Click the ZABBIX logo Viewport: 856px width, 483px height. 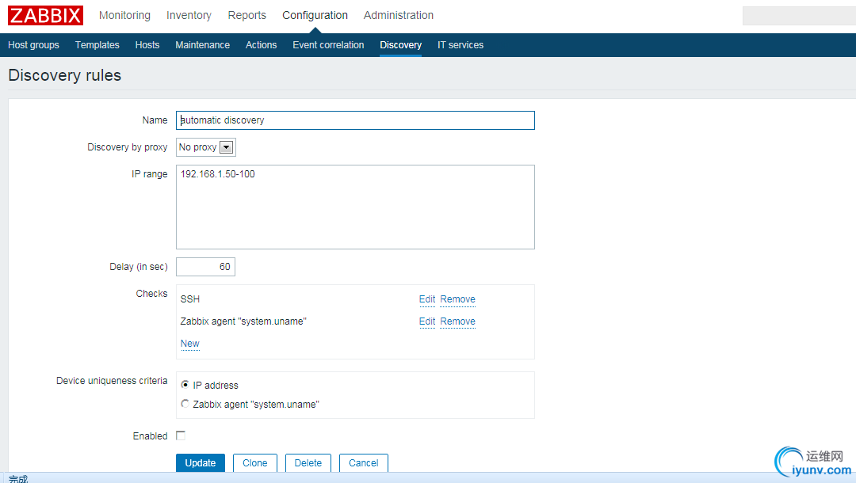[45, 15]
